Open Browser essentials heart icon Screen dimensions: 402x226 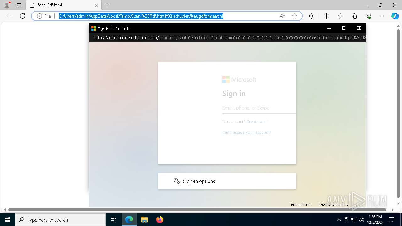[368, 16]
